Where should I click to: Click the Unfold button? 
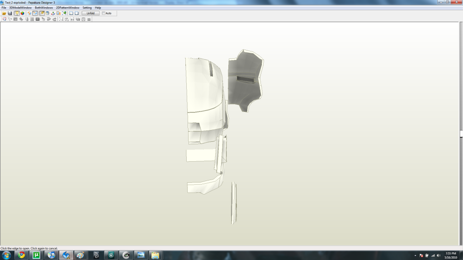(x=90, y=13)
